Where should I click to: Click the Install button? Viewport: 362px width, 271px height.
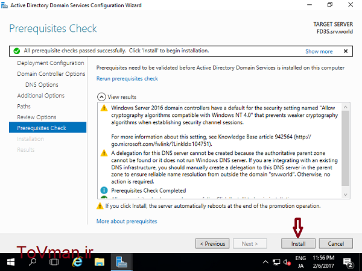click(298, 243)
